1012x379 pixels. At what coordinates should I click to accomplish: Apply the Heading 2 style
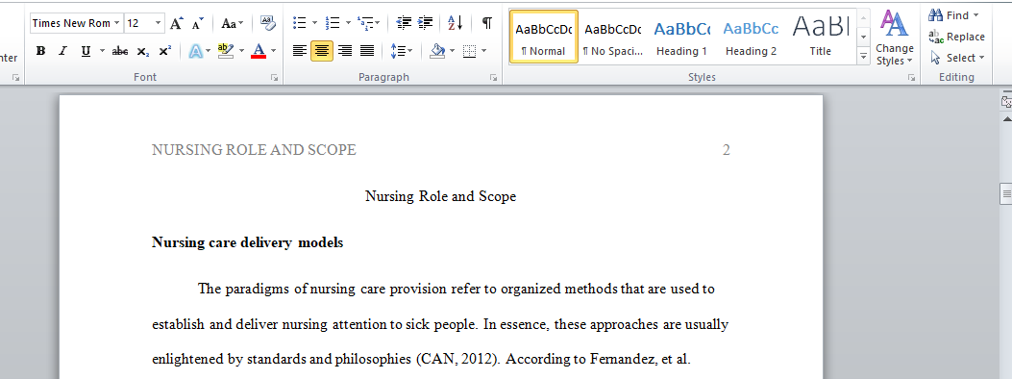tap(751, 37)
